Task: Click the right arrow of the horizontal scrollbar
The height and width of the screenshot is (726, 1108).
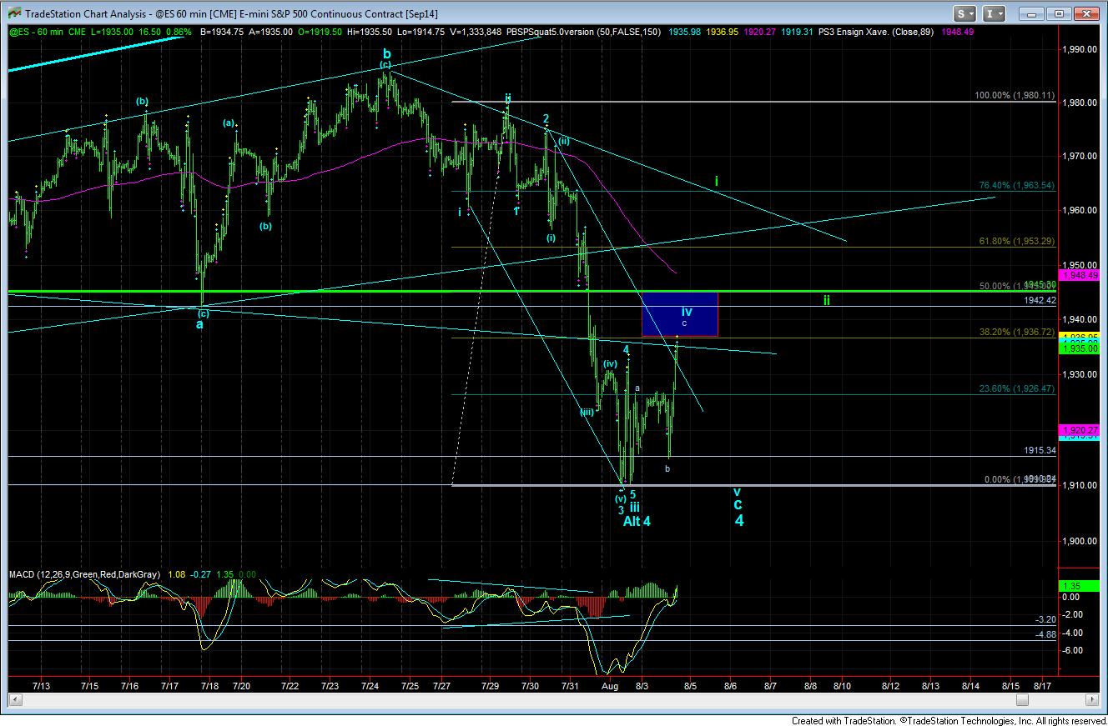Action: pos(1092,700)
